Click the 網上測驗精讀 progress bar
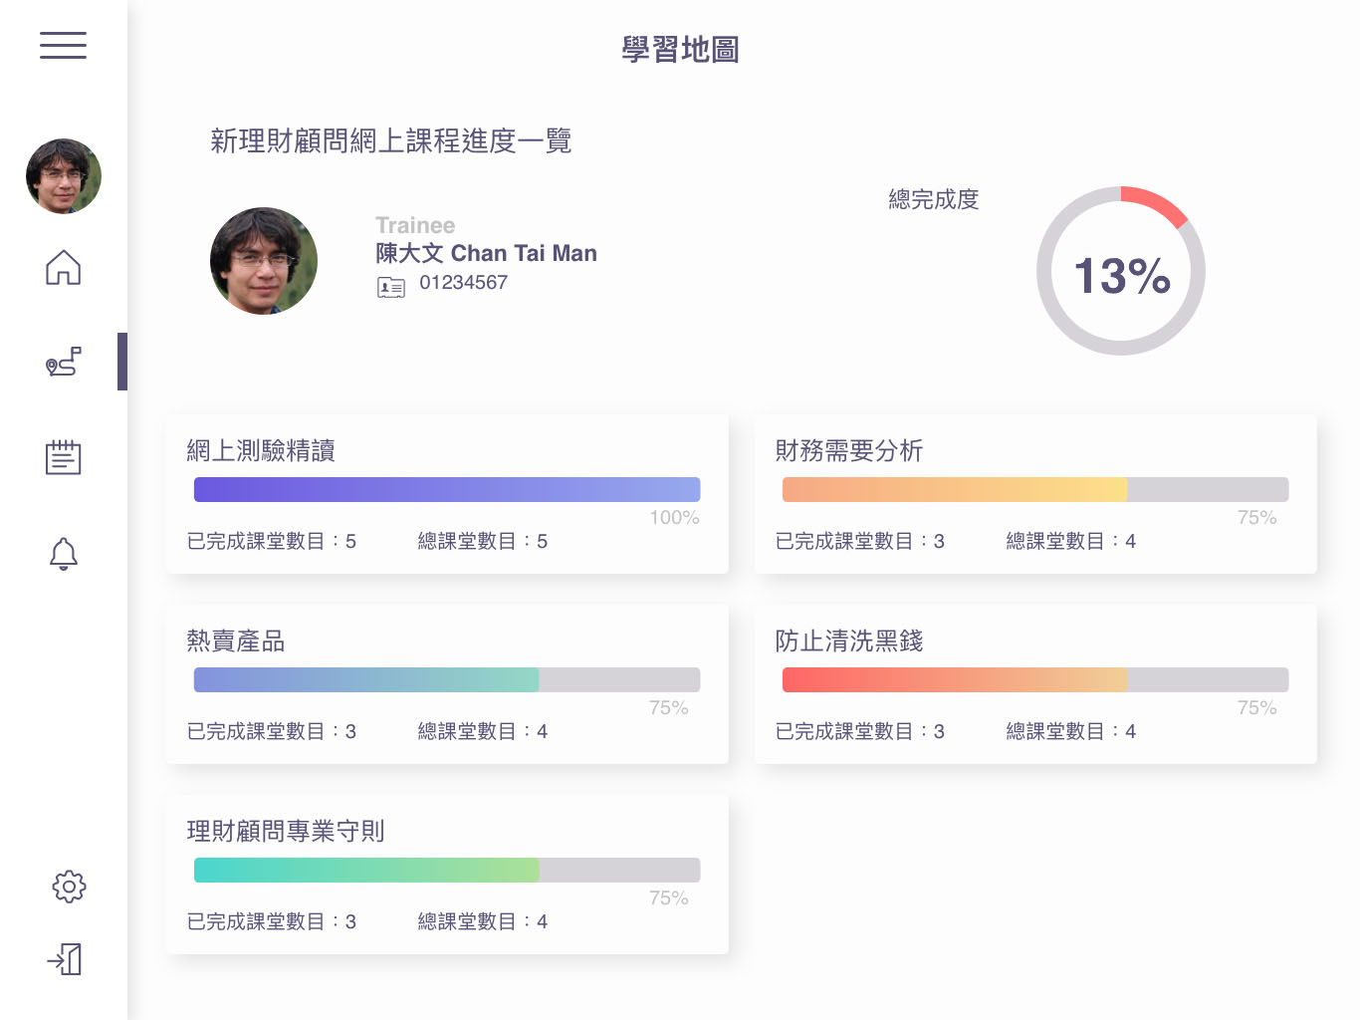Viewport: 1360px width, 1020px height. (x=447, y=489)
